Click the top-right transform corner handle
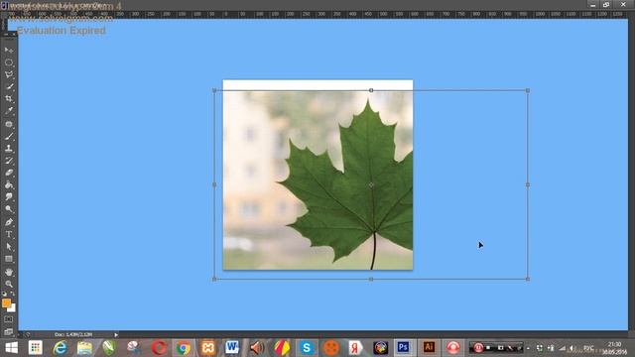Image resolution: width=635 pixels, height=357 pixels. (528, 90)
